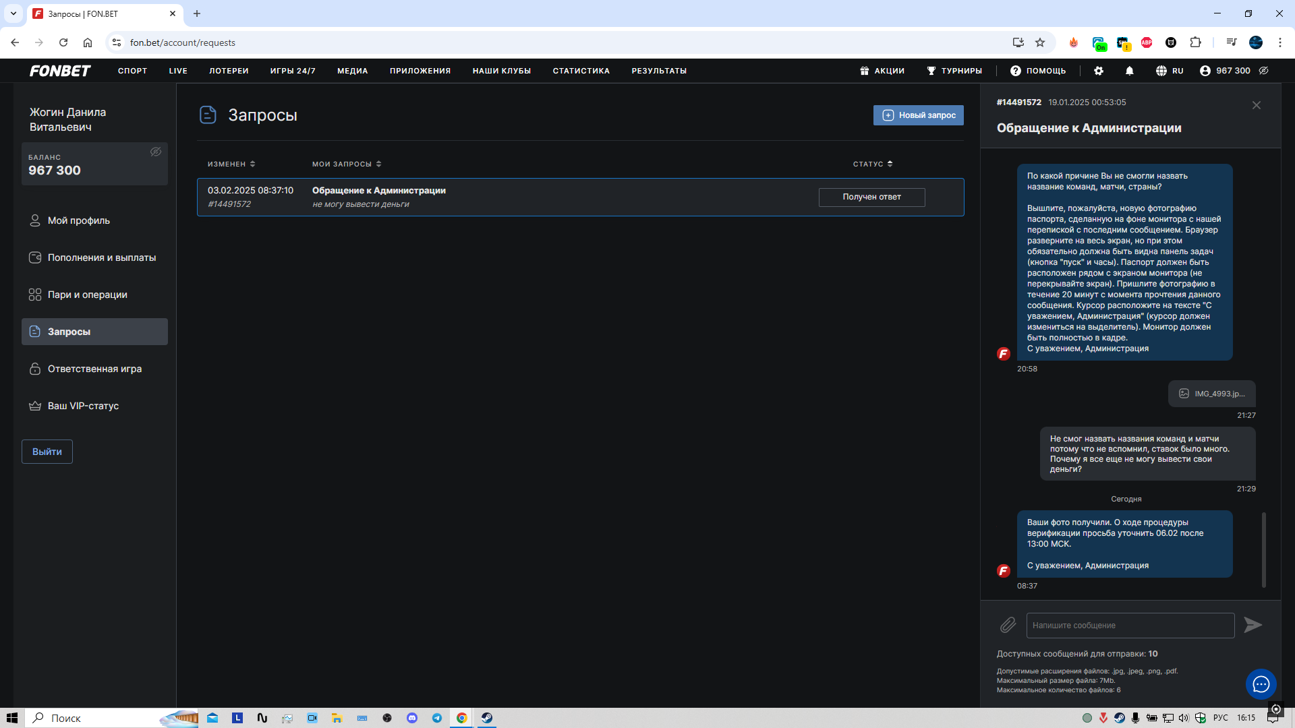The width and height of the screenshot is (1295, 728).
Task: Go to the LIVE section
Action: 178,71
